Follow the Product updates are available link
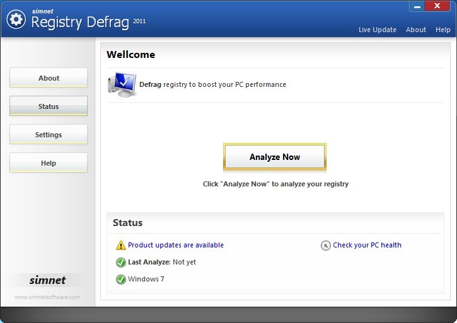This screenshot has height=323, width=457. (175, 246)
